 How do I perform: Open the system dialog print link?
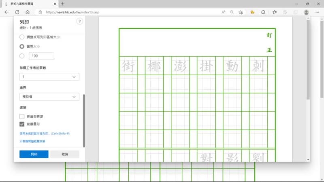(x=45, y=133)
